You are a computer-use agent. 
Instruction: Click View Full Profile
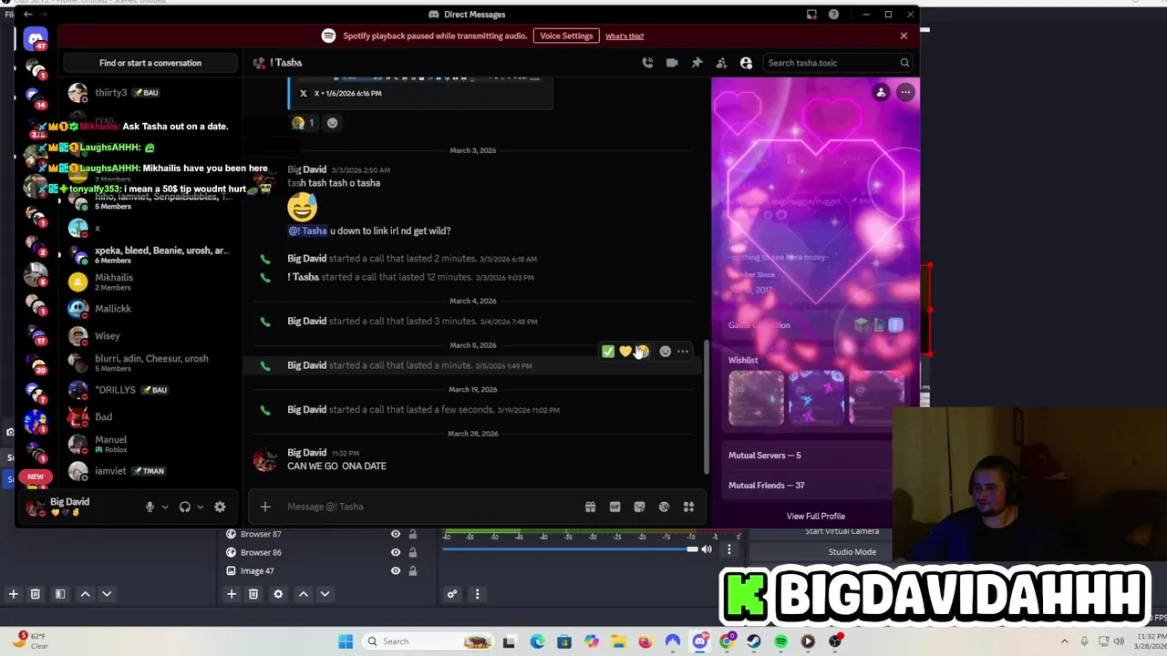pos(816,516)
